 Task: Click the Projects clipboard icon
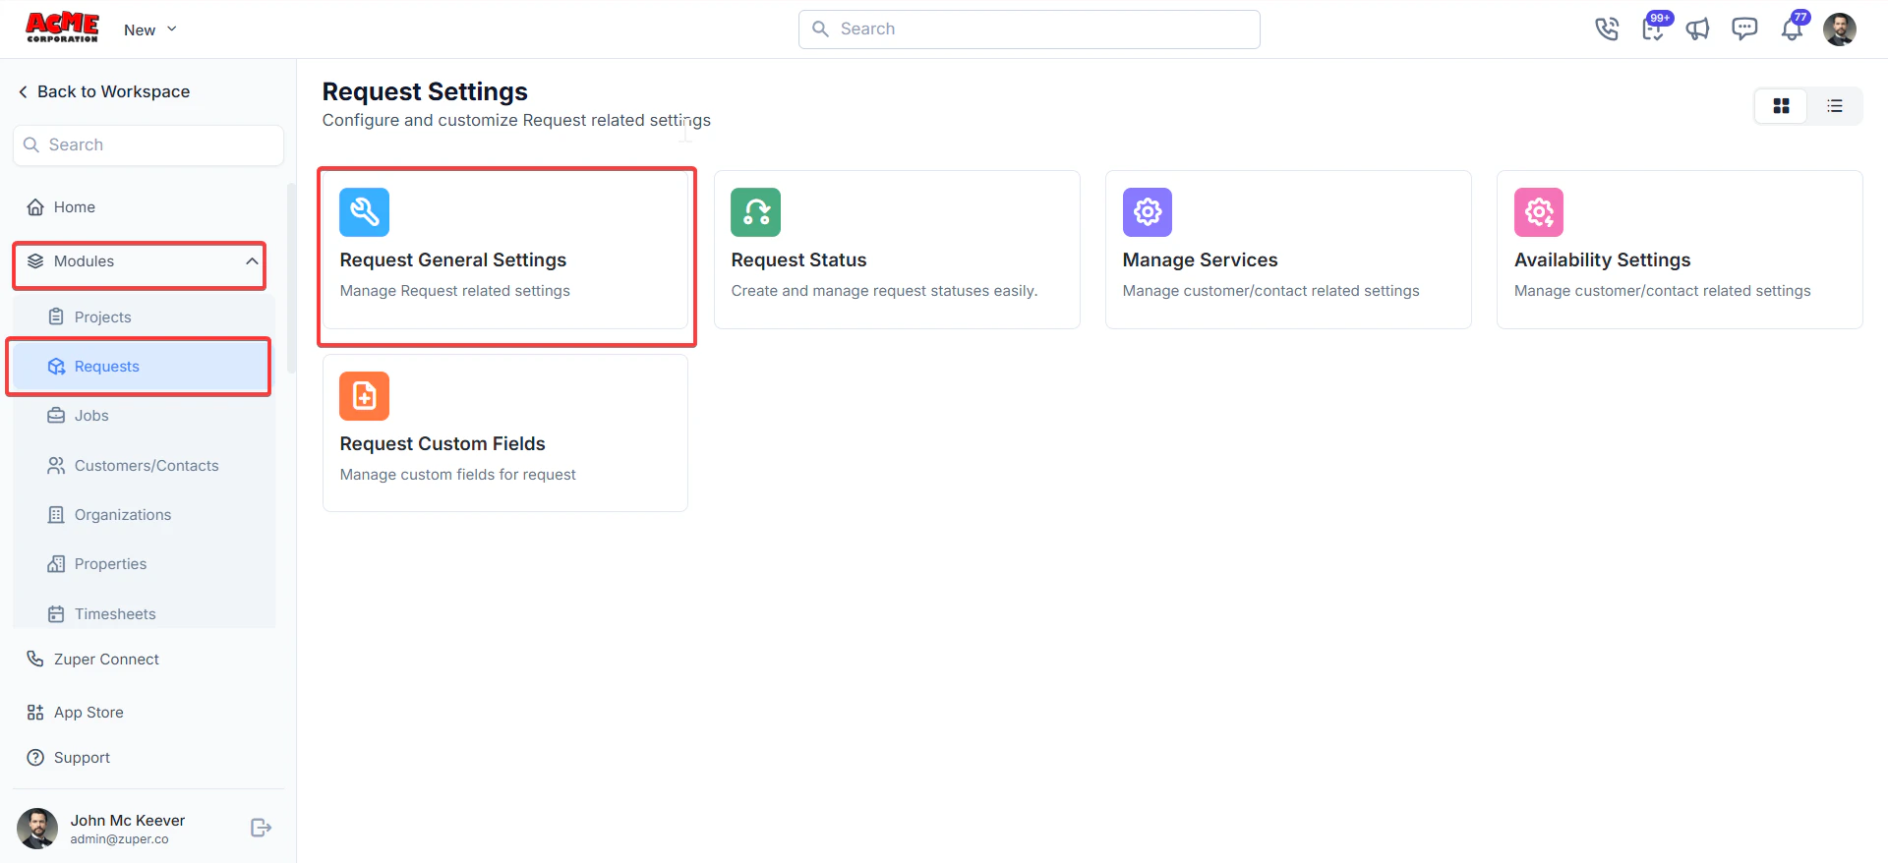point(56,316)
